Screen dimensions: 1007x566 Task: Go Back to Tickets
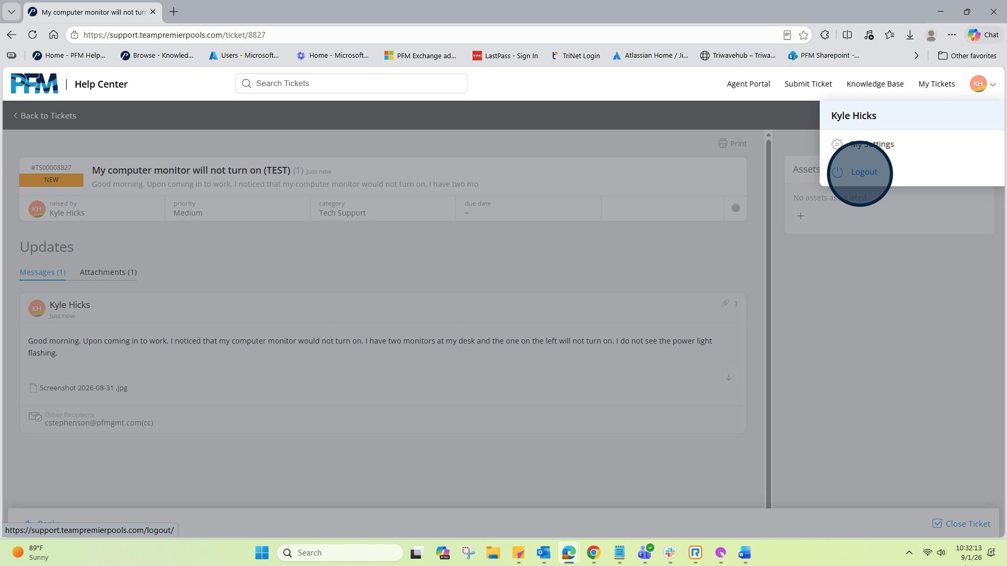(x=45, y=116)
